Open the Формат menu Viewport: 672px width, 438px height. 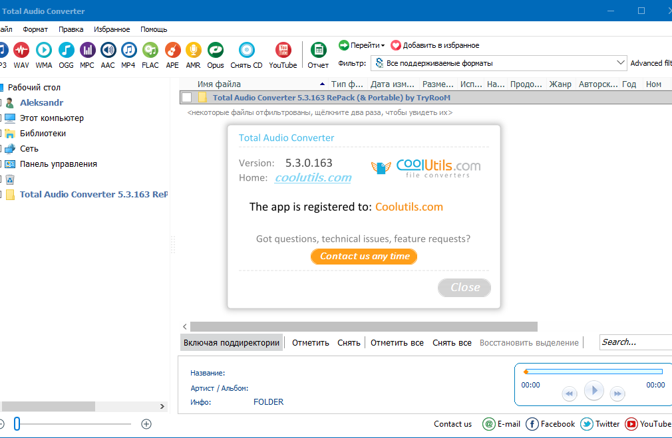pyautogui.click(x=35, y=29)
